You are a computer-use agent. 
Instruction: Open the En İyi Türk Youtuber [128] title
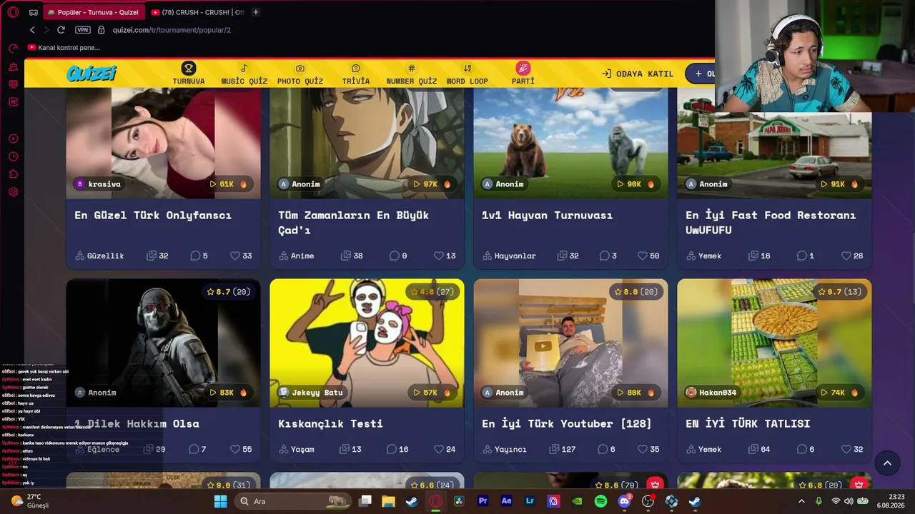[x=567, y=423]
